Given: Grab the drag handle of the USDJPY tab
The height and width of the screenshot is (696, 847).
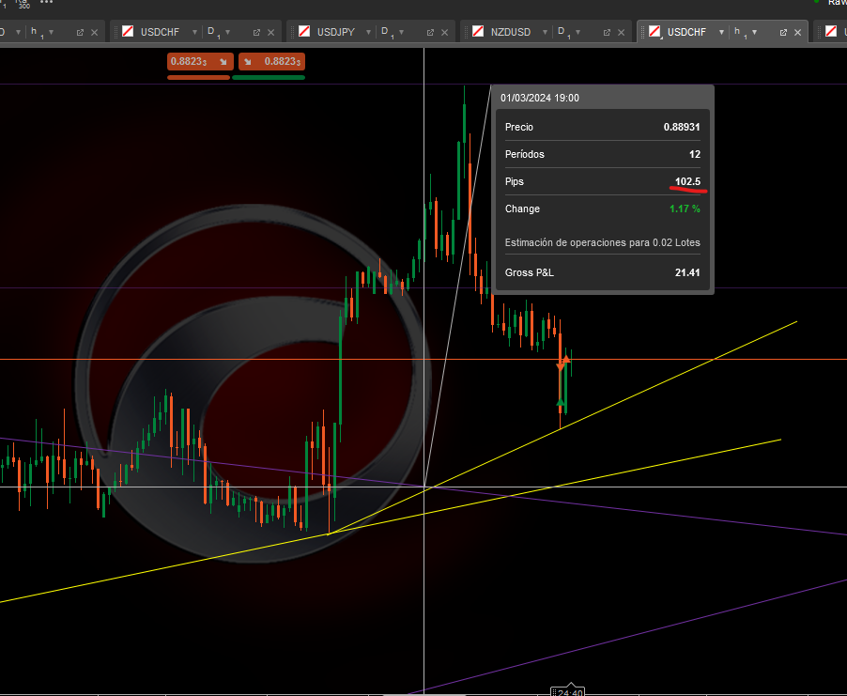Looking at the screenshot, I should click(x=293, y=33).
